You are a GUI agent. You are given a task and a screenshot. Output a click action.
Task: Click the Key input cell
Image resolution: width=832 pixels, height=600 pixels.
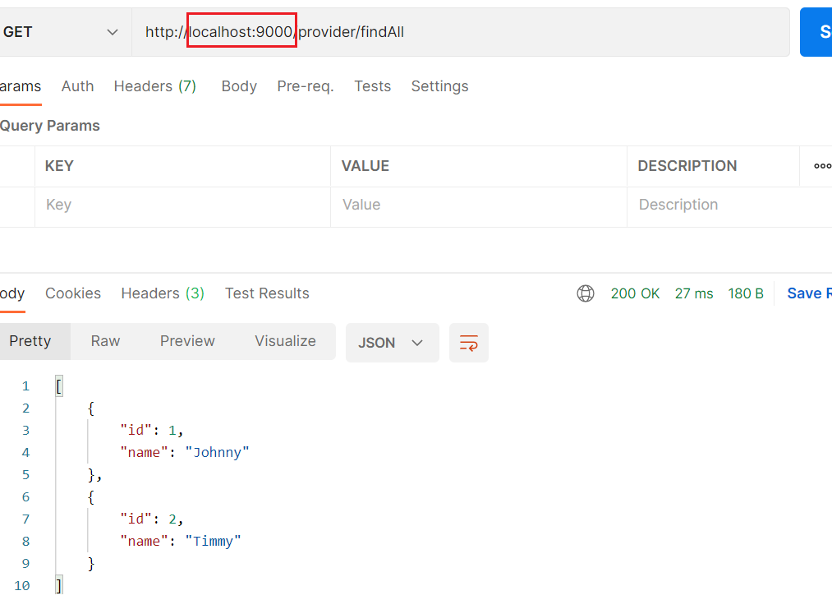pyautogui.click(x=182, y=207)
